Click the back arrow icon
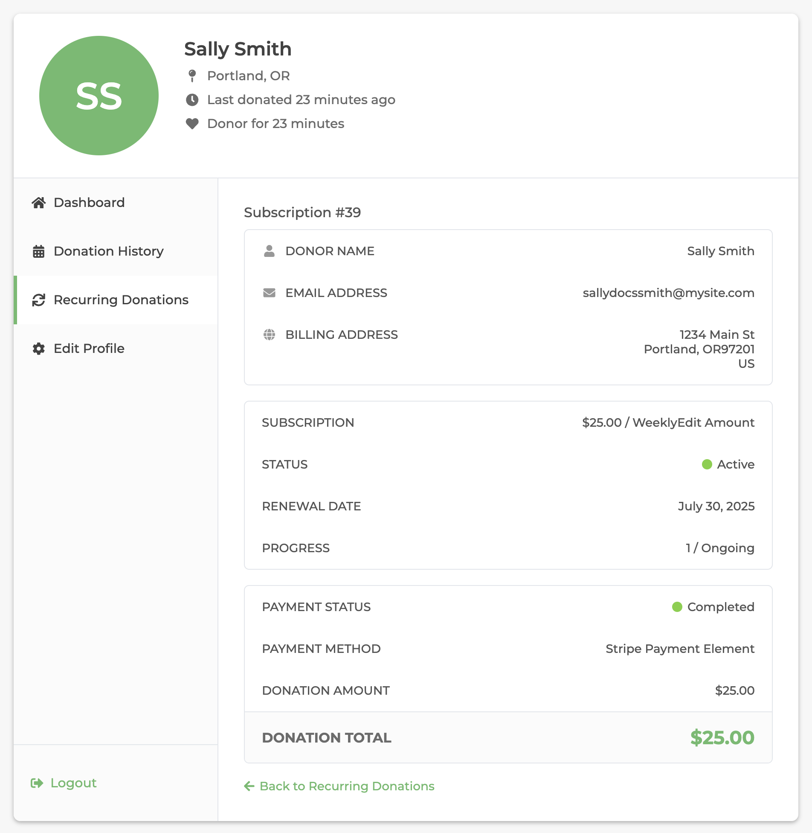This screenshot has width=812, height=833. pyautogui.click(x=249, y=786)
